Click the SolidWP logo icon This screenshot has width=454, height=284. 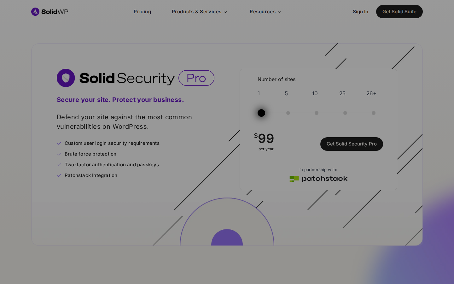35,12
